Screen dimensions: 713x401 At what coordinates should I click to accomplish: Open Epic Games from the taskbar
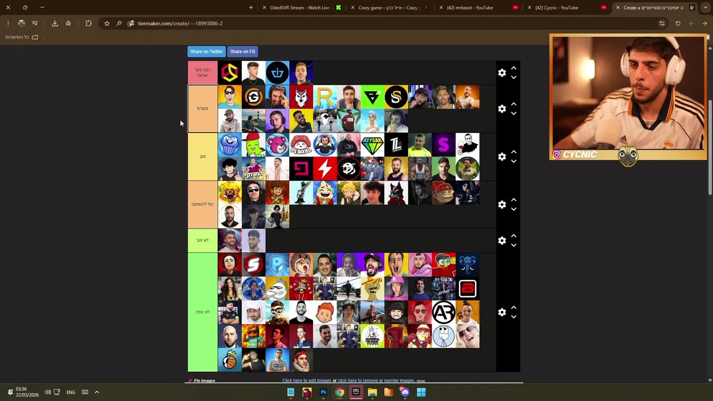pos(356,392)
